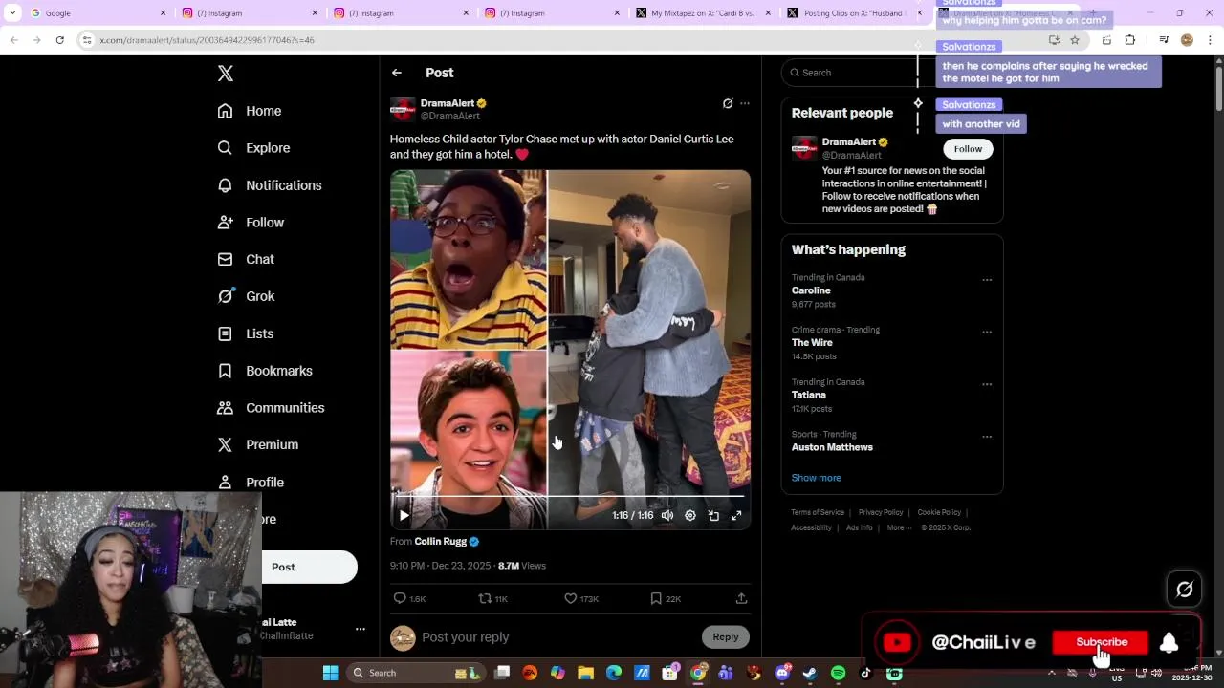Viewport: 1224px width, 688px height.
Task: Click the grey Reply button
Action: pos(726,637)
